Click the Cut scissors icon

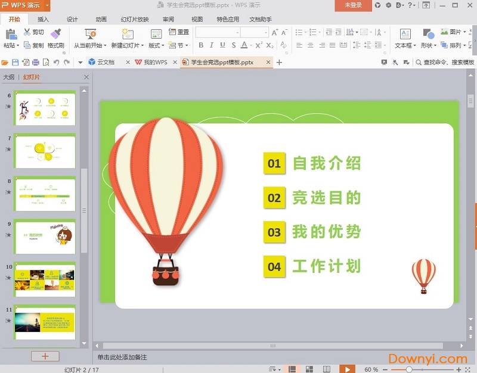click(x=27, y=32)
